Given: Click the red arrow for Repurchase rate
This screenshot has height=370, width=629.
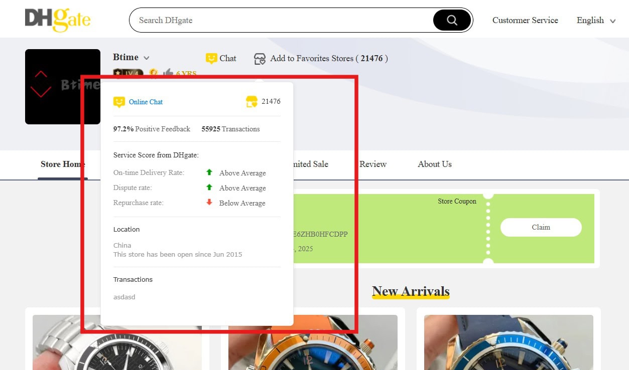Looking at the screenshot, I should tap(209, 203).
